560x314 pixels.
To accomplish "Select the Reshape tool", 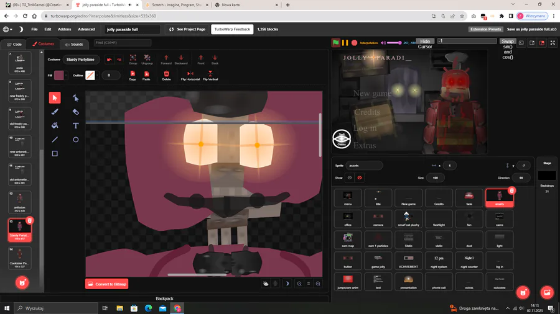I will point(76,97).
